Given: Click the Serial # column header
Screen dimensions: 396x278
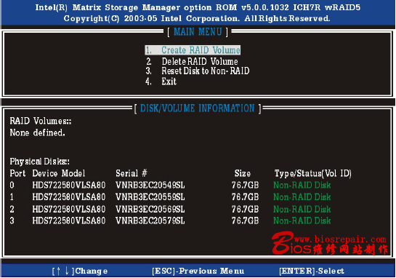Looking at the screenshot, I should point(132,173).
